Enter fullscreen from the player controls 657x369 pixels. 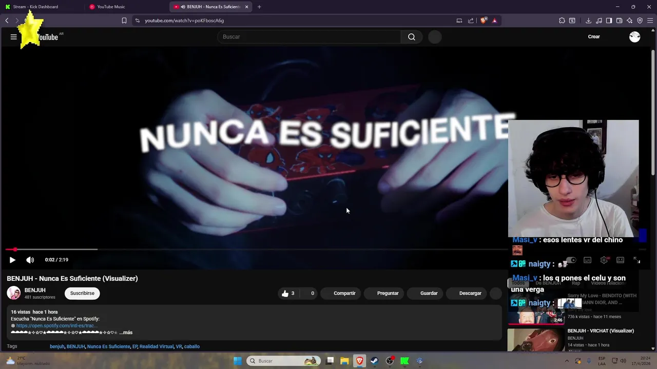click(x=636, y=260)
